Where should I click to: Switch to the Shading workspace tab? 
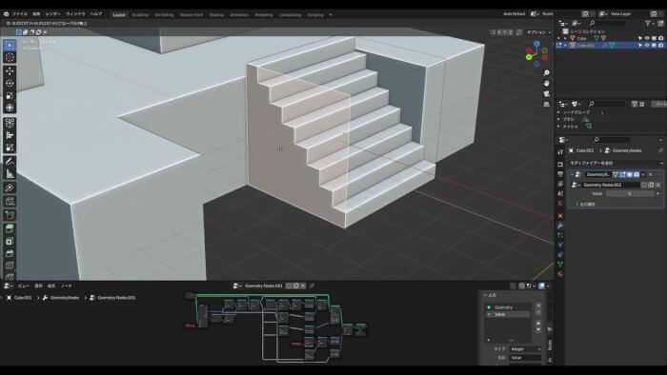coord(216,15)
